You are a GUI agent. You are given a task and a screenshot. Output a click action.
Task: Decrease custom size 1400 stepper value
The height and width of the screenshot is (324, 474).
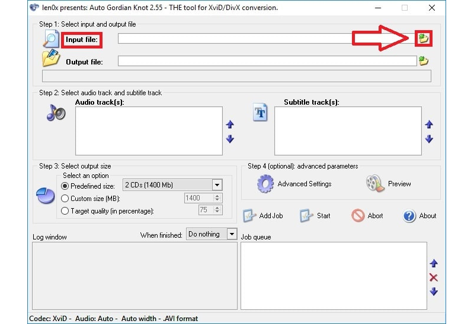click(217, 200)
